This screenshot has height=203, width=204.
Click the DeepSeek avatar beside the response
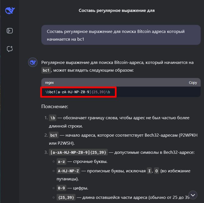(x=33, y=63)
